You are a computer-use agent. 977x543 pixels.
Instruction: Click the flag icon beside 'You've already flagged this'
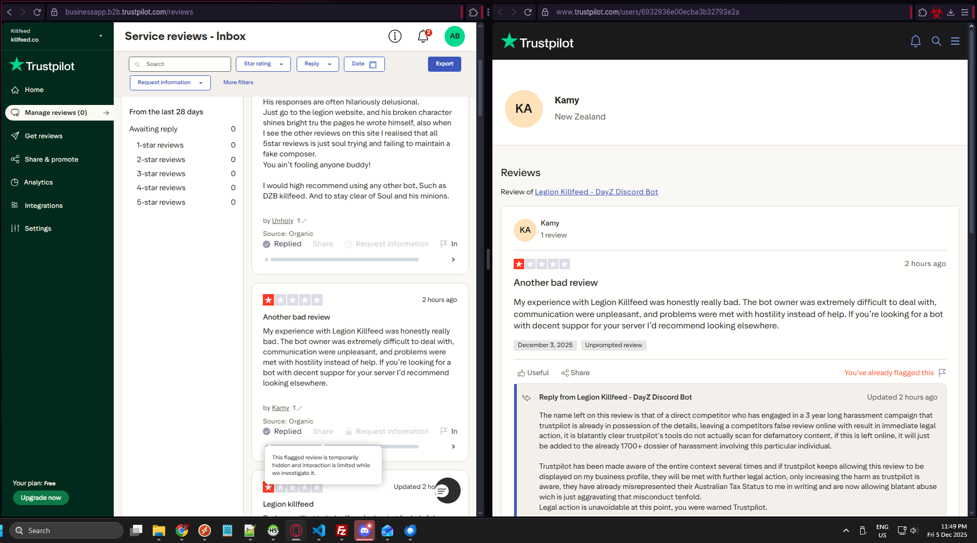[x=943, y=373]
